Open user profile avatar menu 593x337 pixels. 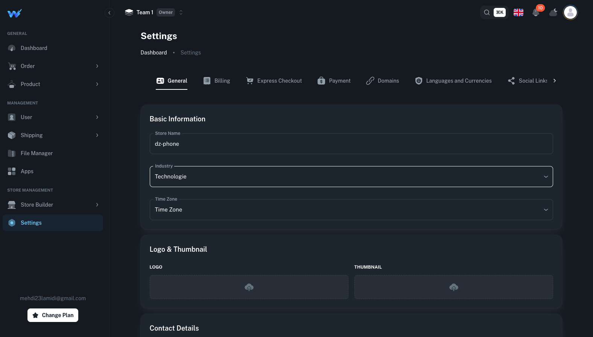click(570, 12)
